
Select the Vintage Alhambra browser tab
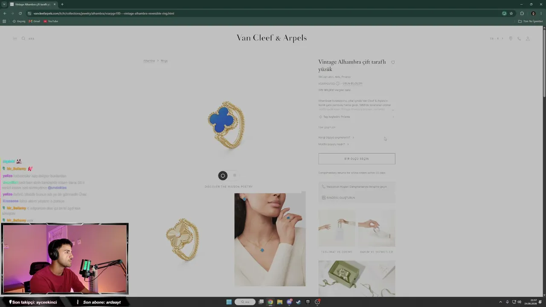[x=33, y=4]
